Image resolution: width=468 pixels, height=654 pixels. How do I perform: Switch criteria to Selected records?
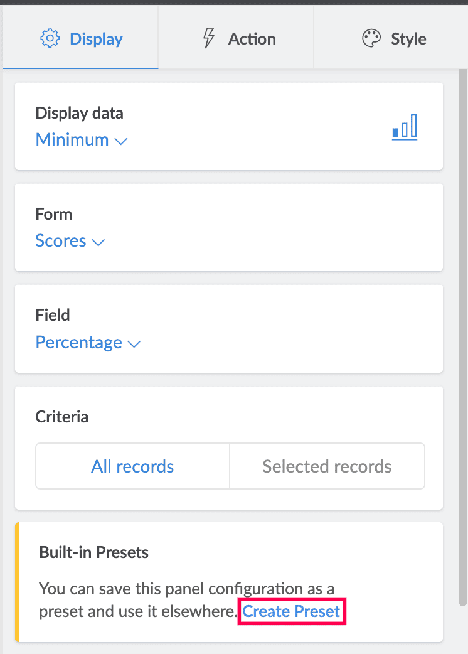327,466
